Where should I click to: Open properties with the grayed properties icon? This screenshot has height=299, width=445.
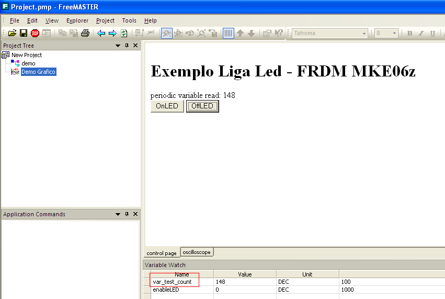[267, 34]
